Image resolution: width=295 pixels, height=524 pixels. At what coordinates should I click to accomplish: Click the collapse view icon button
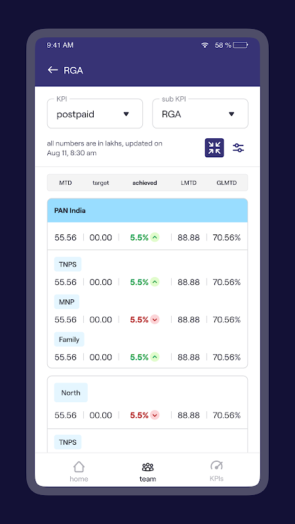pyautogui.click(x=214, y=148)
